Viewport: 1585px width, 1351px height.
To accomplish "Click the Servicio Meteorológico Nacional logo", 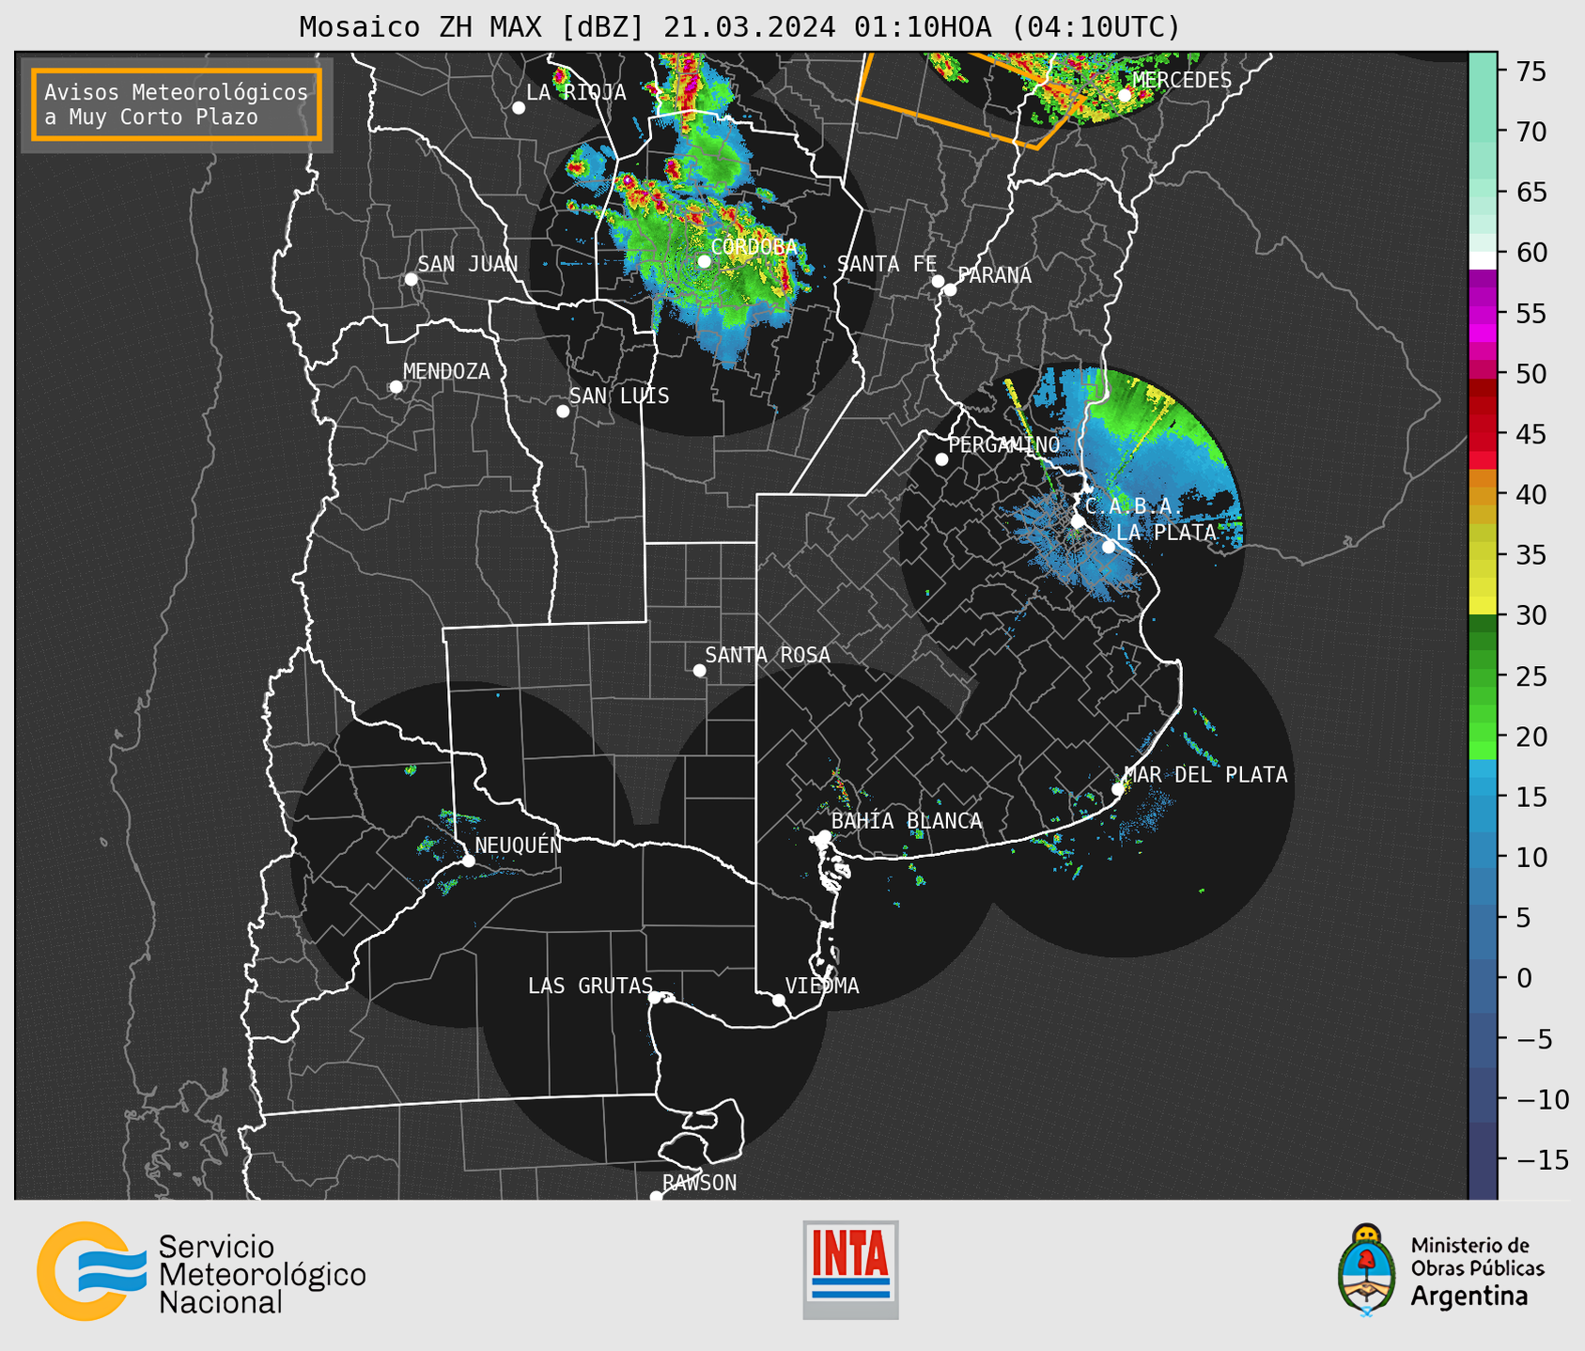I will [x=201, y=1271].
